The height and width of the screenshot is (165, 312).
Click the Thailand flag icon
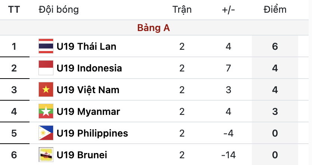tap(46, 46)
